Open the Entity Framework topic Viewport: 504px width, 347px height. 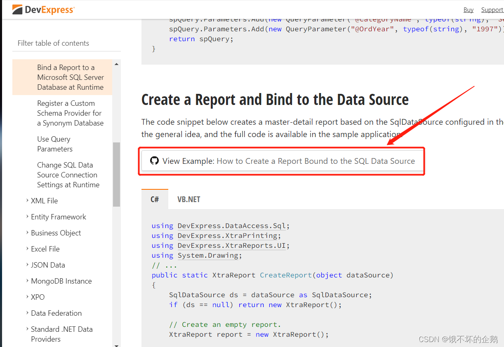coord(59,217)
